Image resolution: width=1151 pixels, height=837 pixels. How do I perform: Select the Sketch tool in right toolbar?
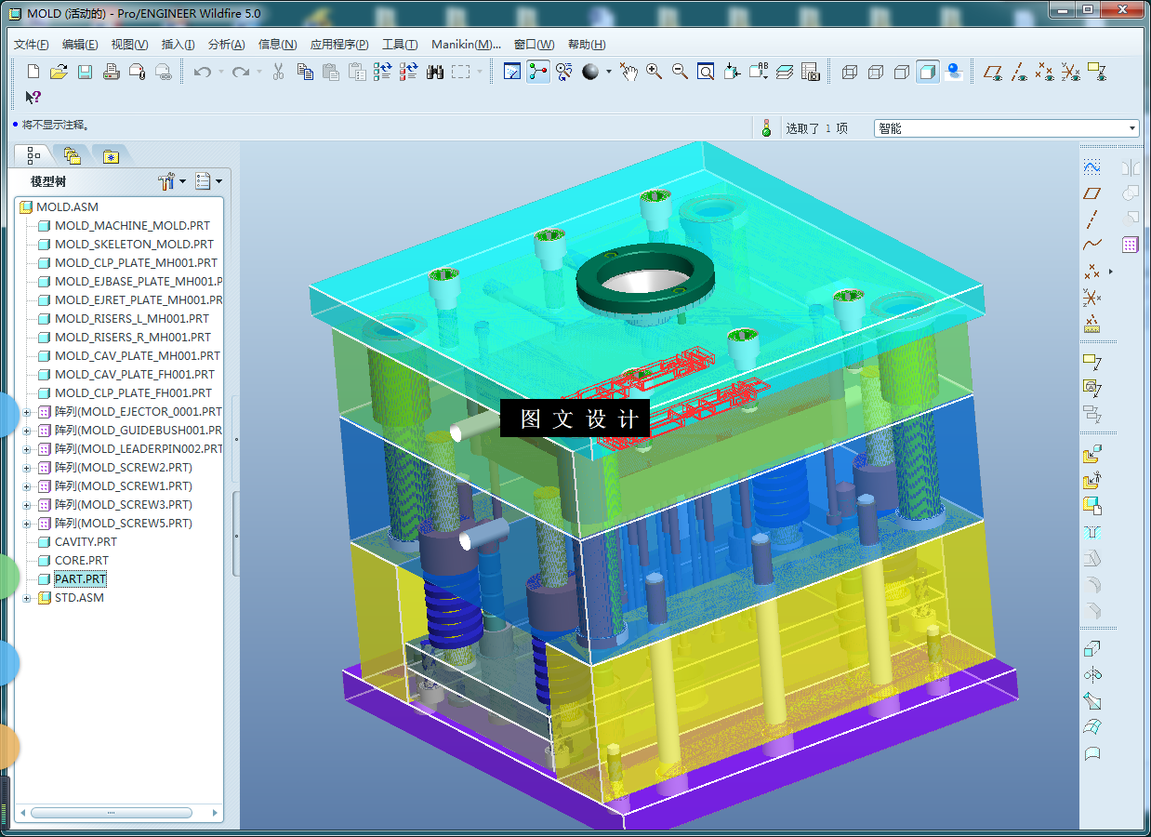1092,168
